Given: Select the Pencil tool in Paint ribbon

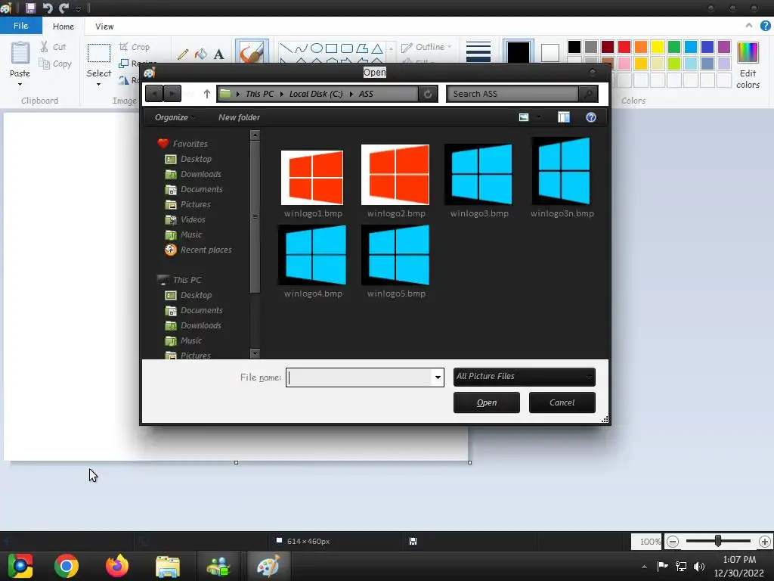Looking at the screenshot, I should click(183, 54).
